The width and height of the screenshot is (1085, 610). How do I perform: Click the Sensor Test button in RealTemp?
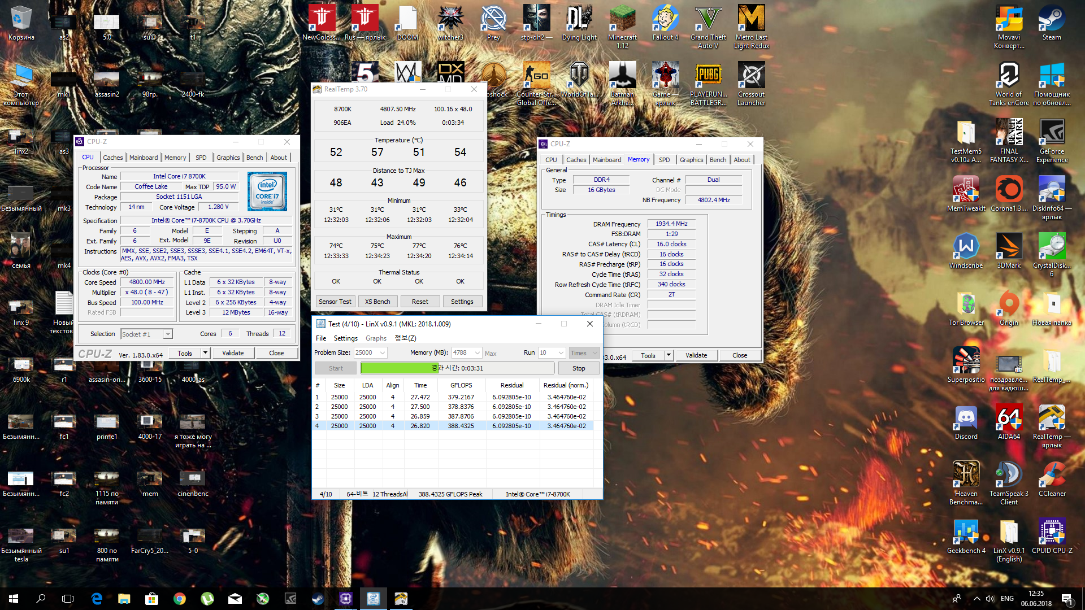click(335, 302)
